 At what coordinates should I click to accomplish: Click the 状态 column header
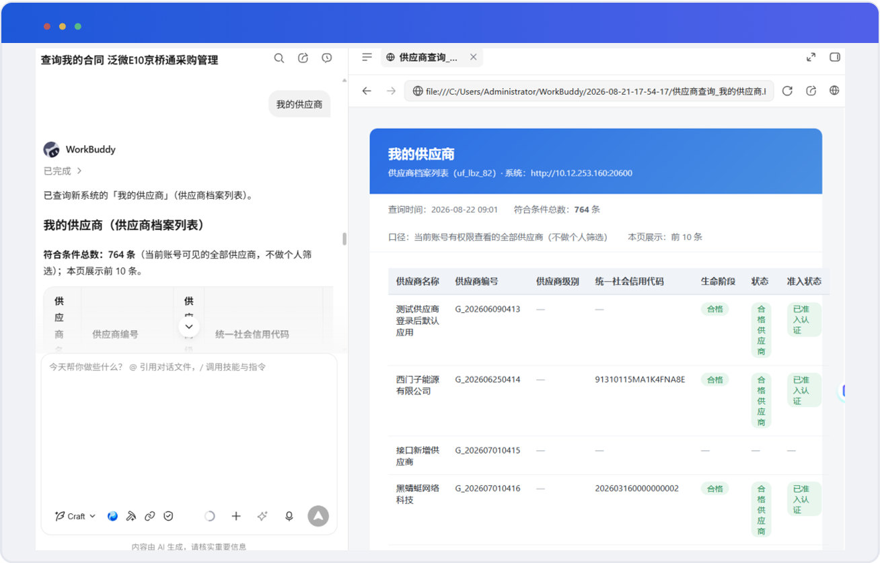(x=760, y=281)
